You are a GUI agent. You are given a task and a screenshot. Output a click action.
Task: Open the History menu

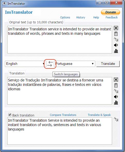81,17
